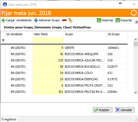Click the filter funnel icon in grid
Image resolution: width=138 pixels, height=122 pixels.
coord(3,40)
